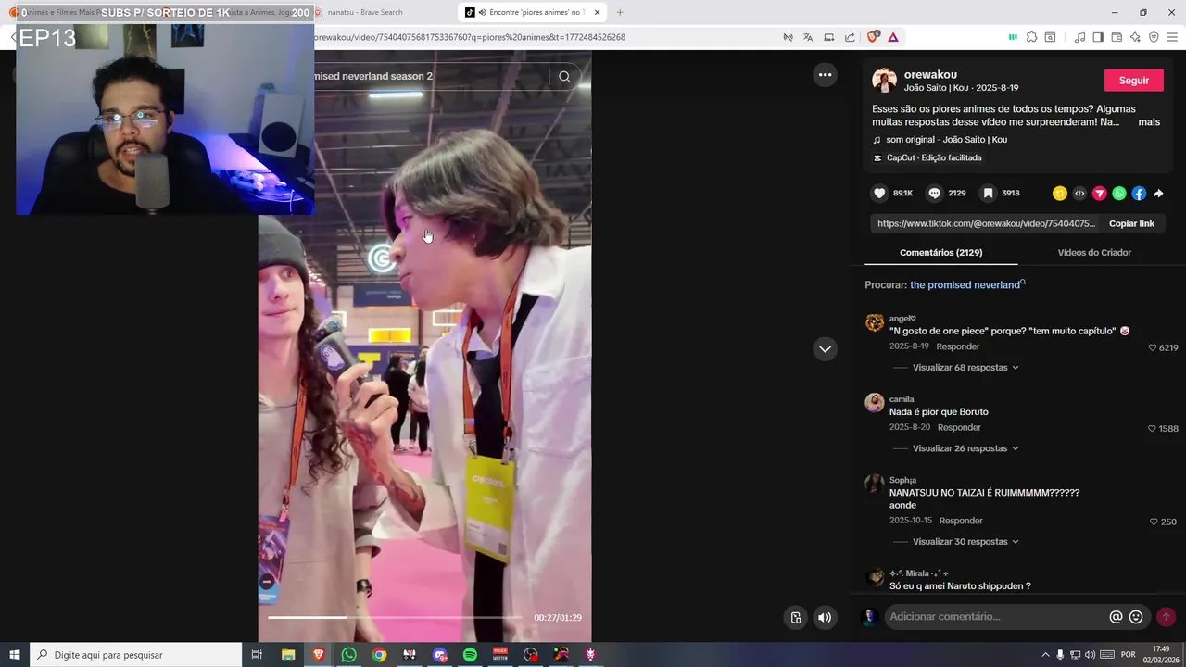Open 'som original - João Saito | Kou' sound
Screen dimensions: 1186x667
click(x=946, y=140)
